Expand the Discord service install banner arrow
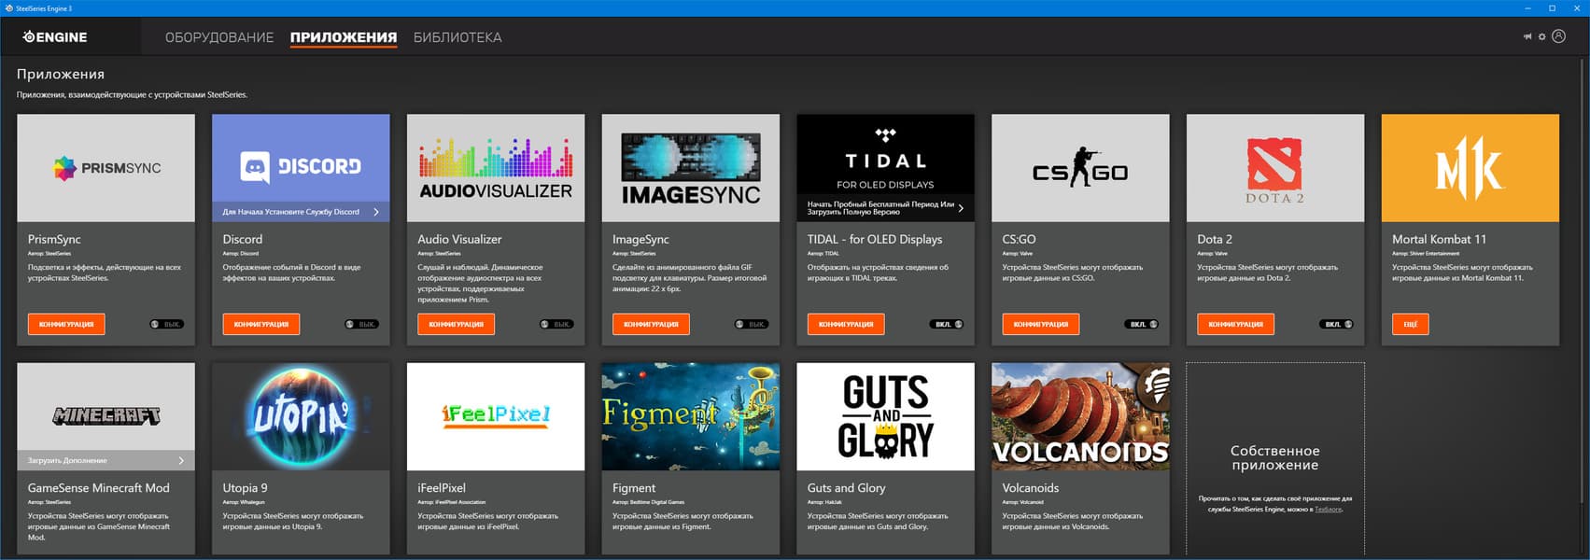The image size is (1590, 560). [376, 212]
